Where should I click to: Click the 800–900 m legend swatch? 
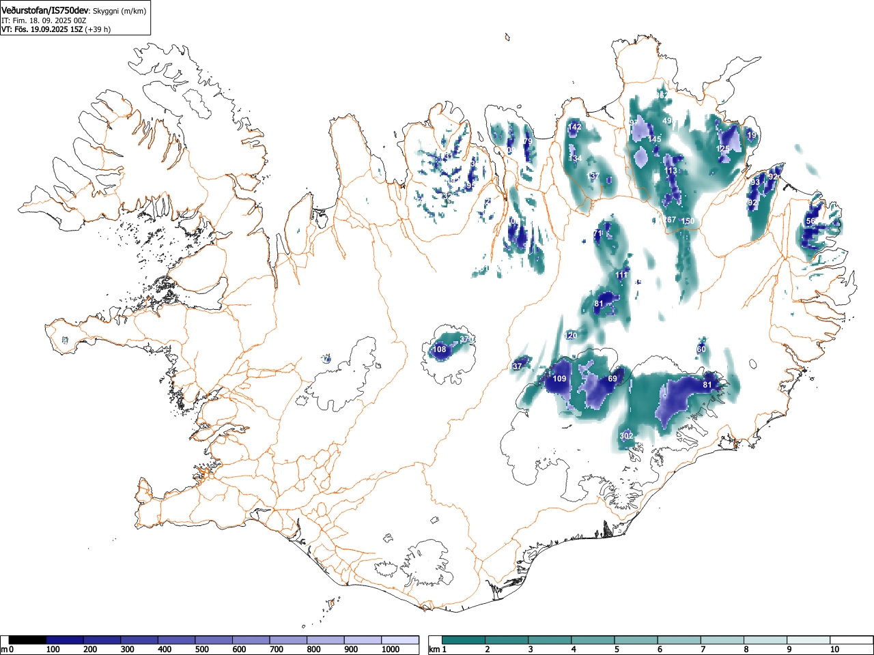(326, 640)
